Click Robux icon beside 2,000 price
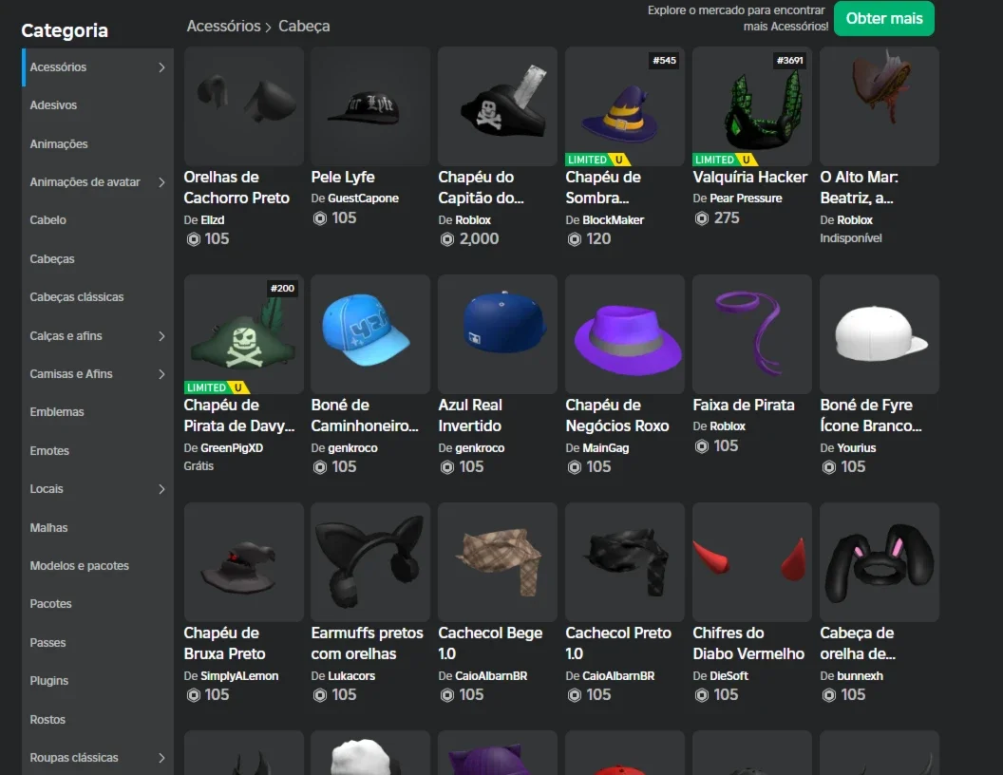Viewport: 1003px width, 775px height. coord(447,239)
